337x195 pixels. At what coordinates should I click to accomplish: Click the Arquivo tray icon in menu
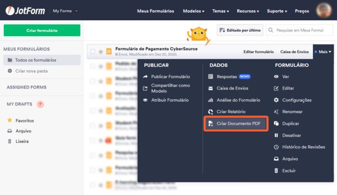pos(276,159)
